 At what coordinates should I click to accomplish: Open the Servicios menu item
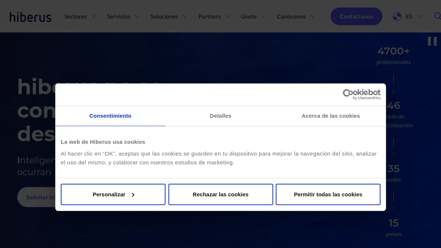point(119,17)
